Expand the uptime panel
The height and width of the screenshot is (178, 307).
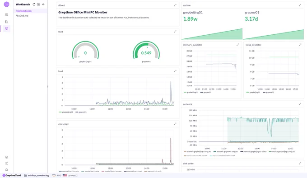tap(300, 5)
